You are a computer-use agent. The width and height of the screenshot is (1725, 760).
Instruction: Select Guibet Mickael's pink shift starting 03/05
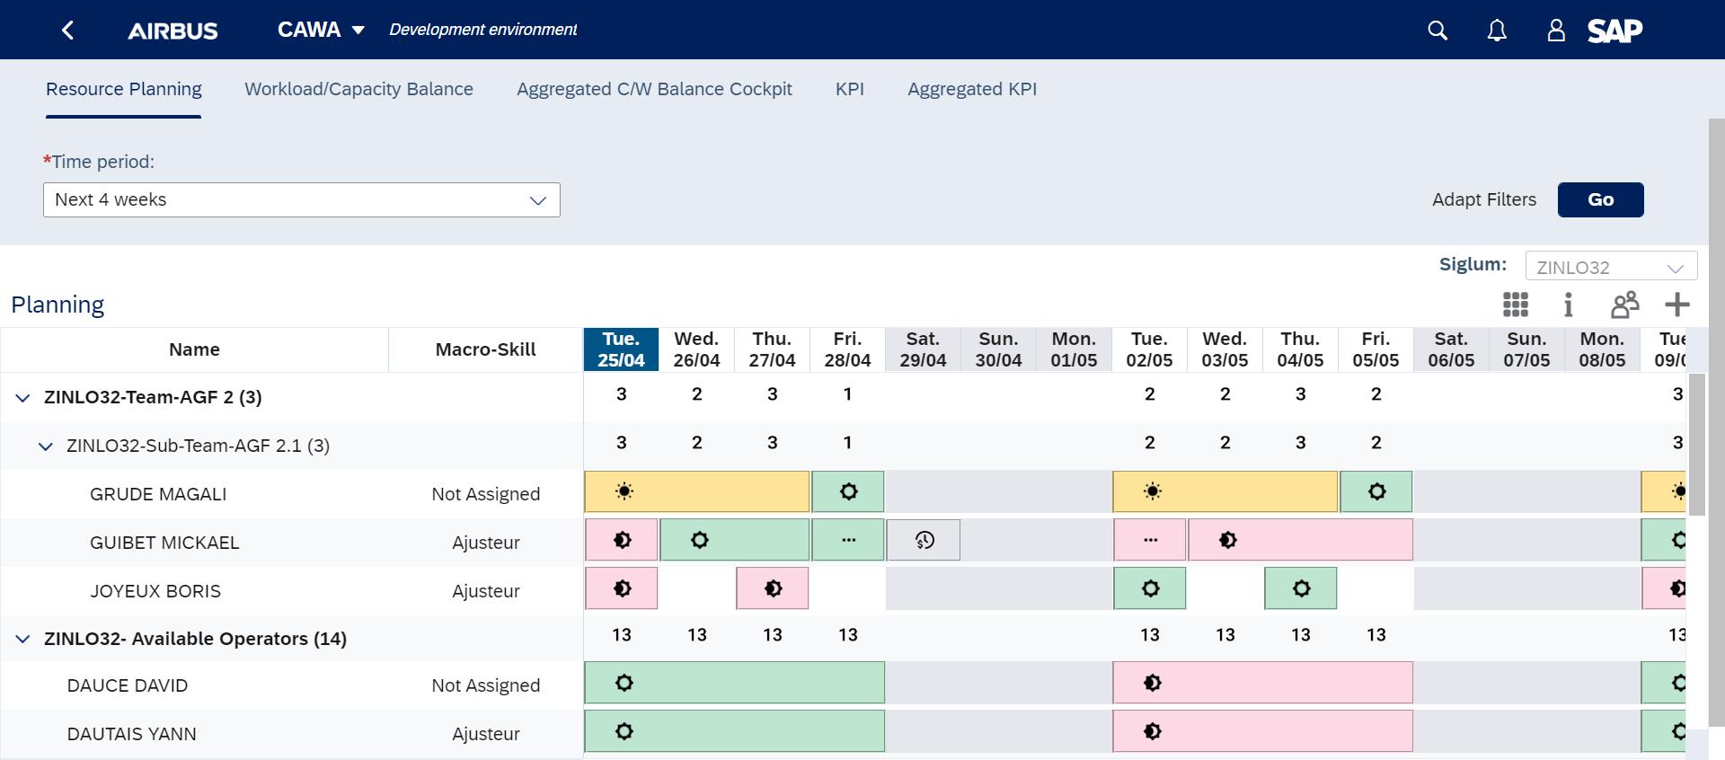(x=1301, y=540)
